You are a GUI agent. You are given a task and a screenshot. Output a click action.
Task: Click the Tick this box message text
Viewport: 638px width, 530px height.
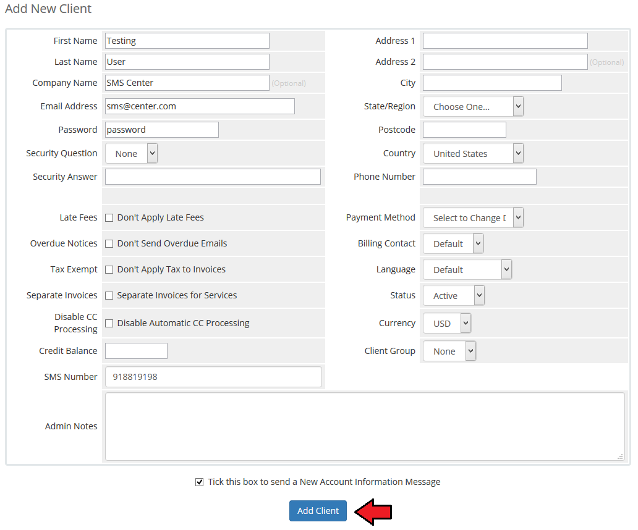[325, 482]
